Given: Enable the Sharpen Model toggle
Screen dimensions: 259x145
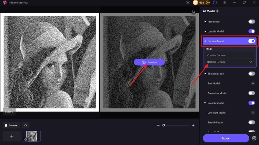Looking at the screenshot, I should point(252,73).
